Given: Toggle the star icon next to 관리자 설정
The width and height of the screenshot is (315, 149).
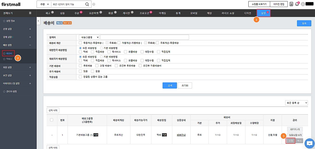Looking at the screenshot, I should coord(4,91).
